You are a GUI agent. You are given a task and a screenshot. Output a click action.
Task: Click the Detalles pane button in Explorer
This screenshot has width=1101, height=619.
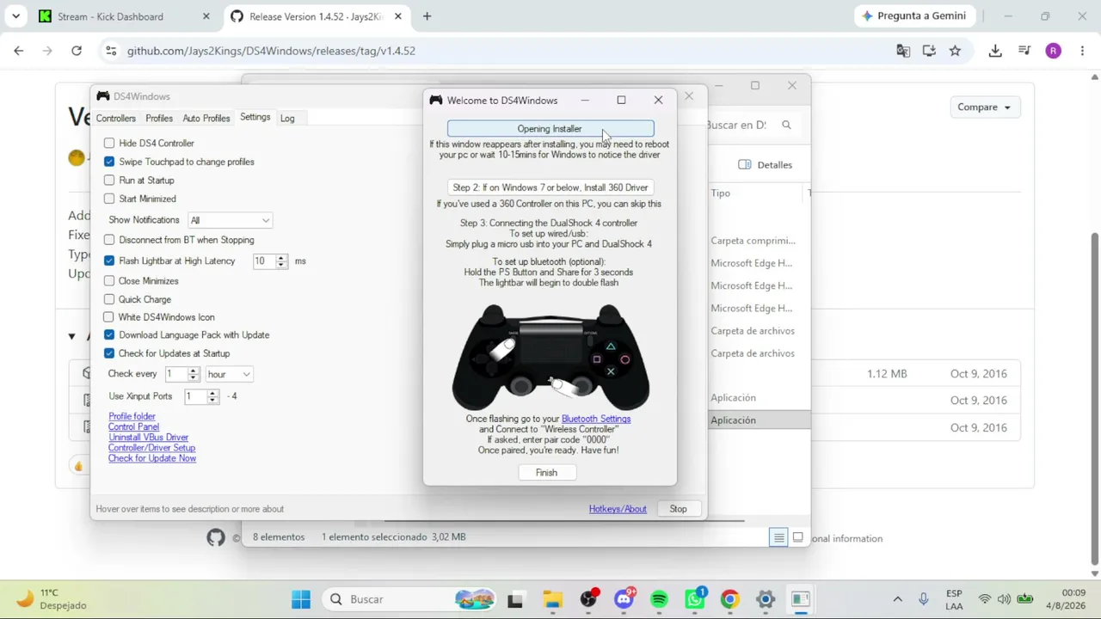(x=765, y=165)
